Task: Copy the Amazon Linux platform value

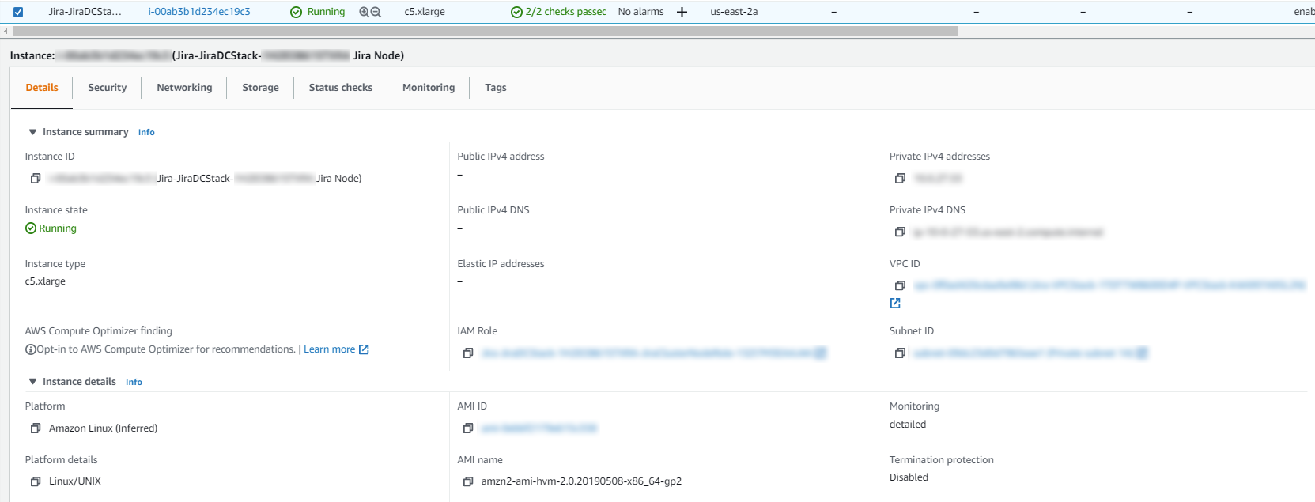Action: 36,428
